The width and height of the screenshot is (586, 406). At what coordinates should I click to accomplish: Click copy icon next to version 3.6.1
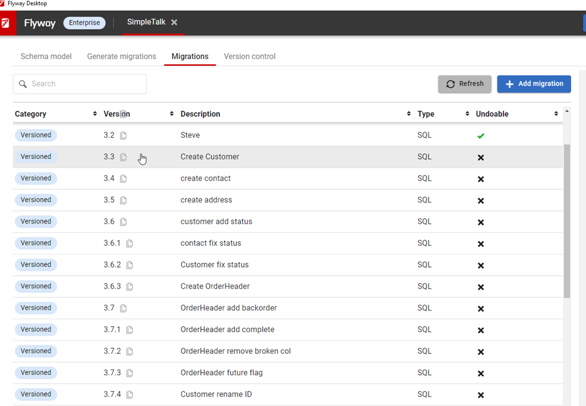[130, 244]
